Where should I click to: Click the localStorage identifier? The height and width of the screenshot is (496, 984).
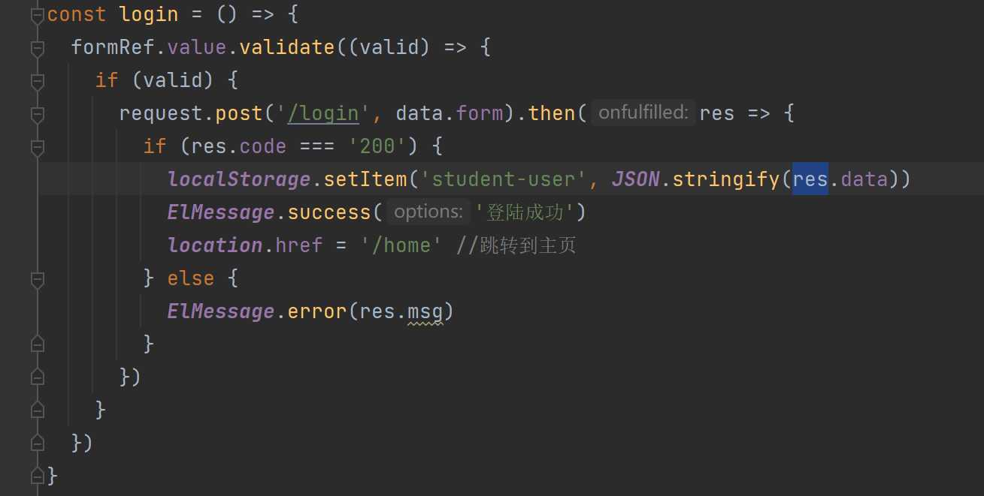[239, 179]
